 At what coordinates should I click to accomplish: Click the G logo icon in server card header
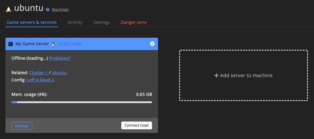click(x=11, y=44)
